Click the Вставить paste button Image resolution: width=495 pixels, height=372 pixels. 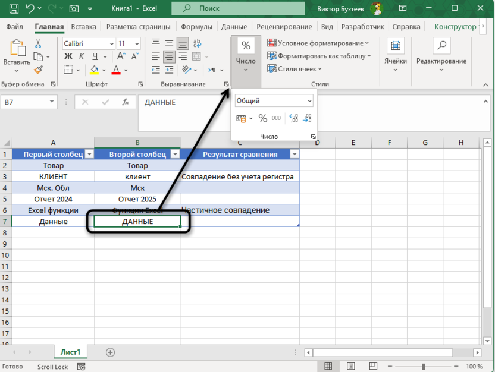point(16,53)
